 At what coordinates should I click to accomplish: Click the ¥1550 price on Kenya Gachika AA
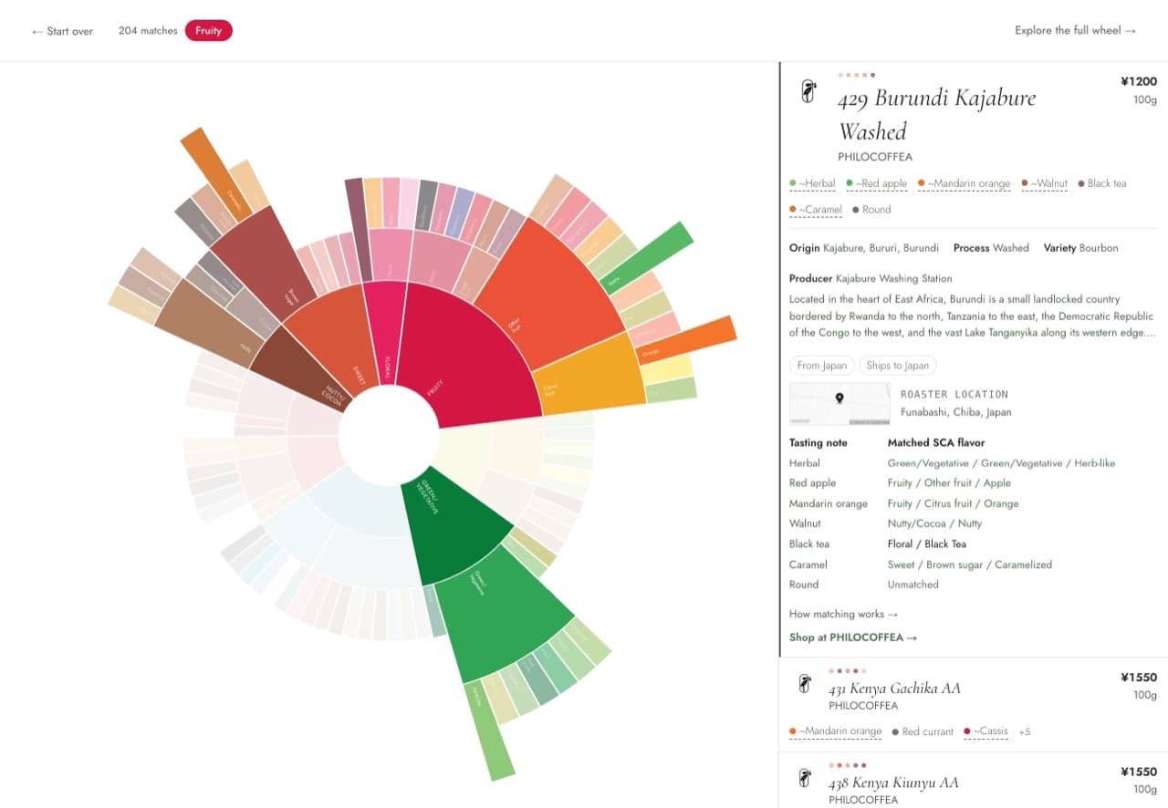[x=1139, y=678]
